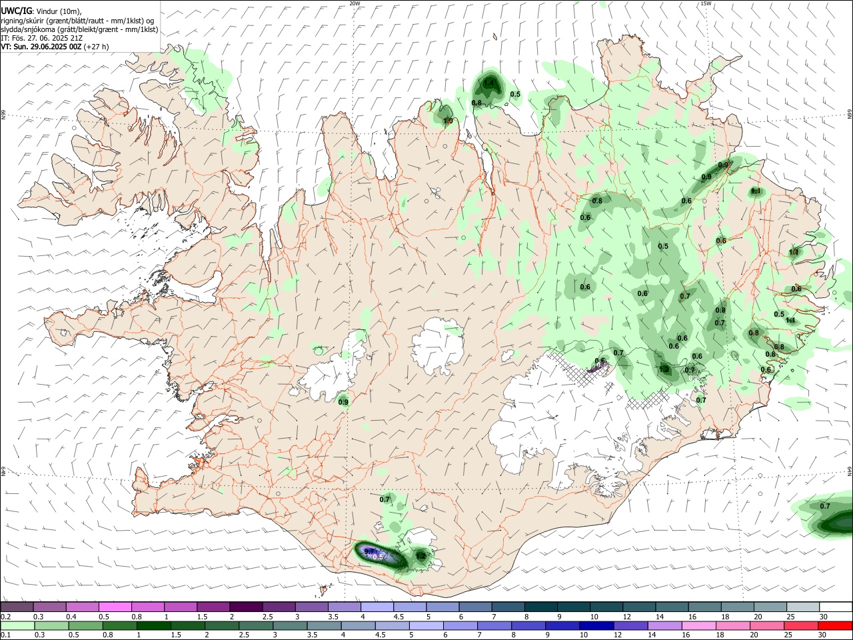Image resolution: width=853 pixels, height=640 pixels.
Task: Click the 'VT: Sun. 29.06.2025 00Z' valid time
Action: pyautogui.click(x=41, y=47)
